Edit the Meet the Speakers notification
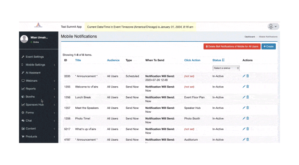 point(244,108)
